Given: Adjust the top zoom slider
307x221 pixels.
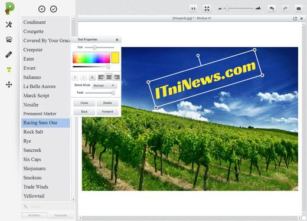Looking at the screenshot, I should (x=227, y=8).
